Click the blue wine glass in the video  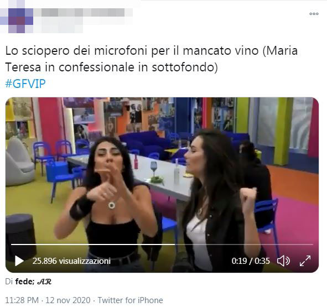[x=154, y=167]
